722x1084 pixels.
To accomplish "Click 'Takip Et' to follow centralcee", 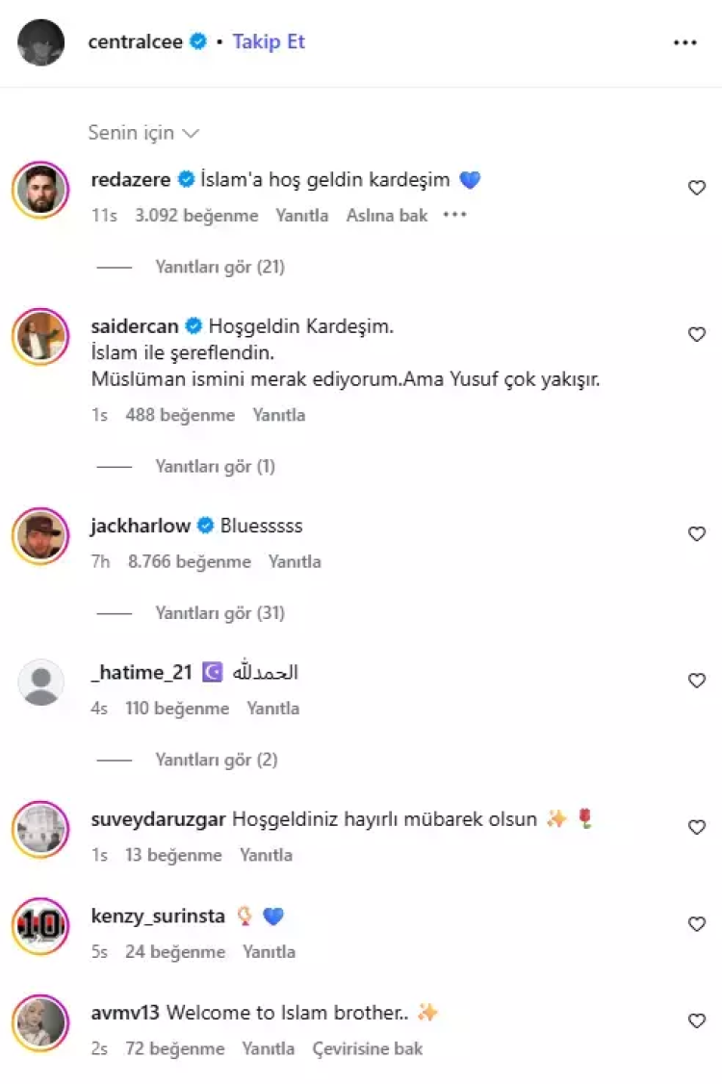I will point(269,42).
